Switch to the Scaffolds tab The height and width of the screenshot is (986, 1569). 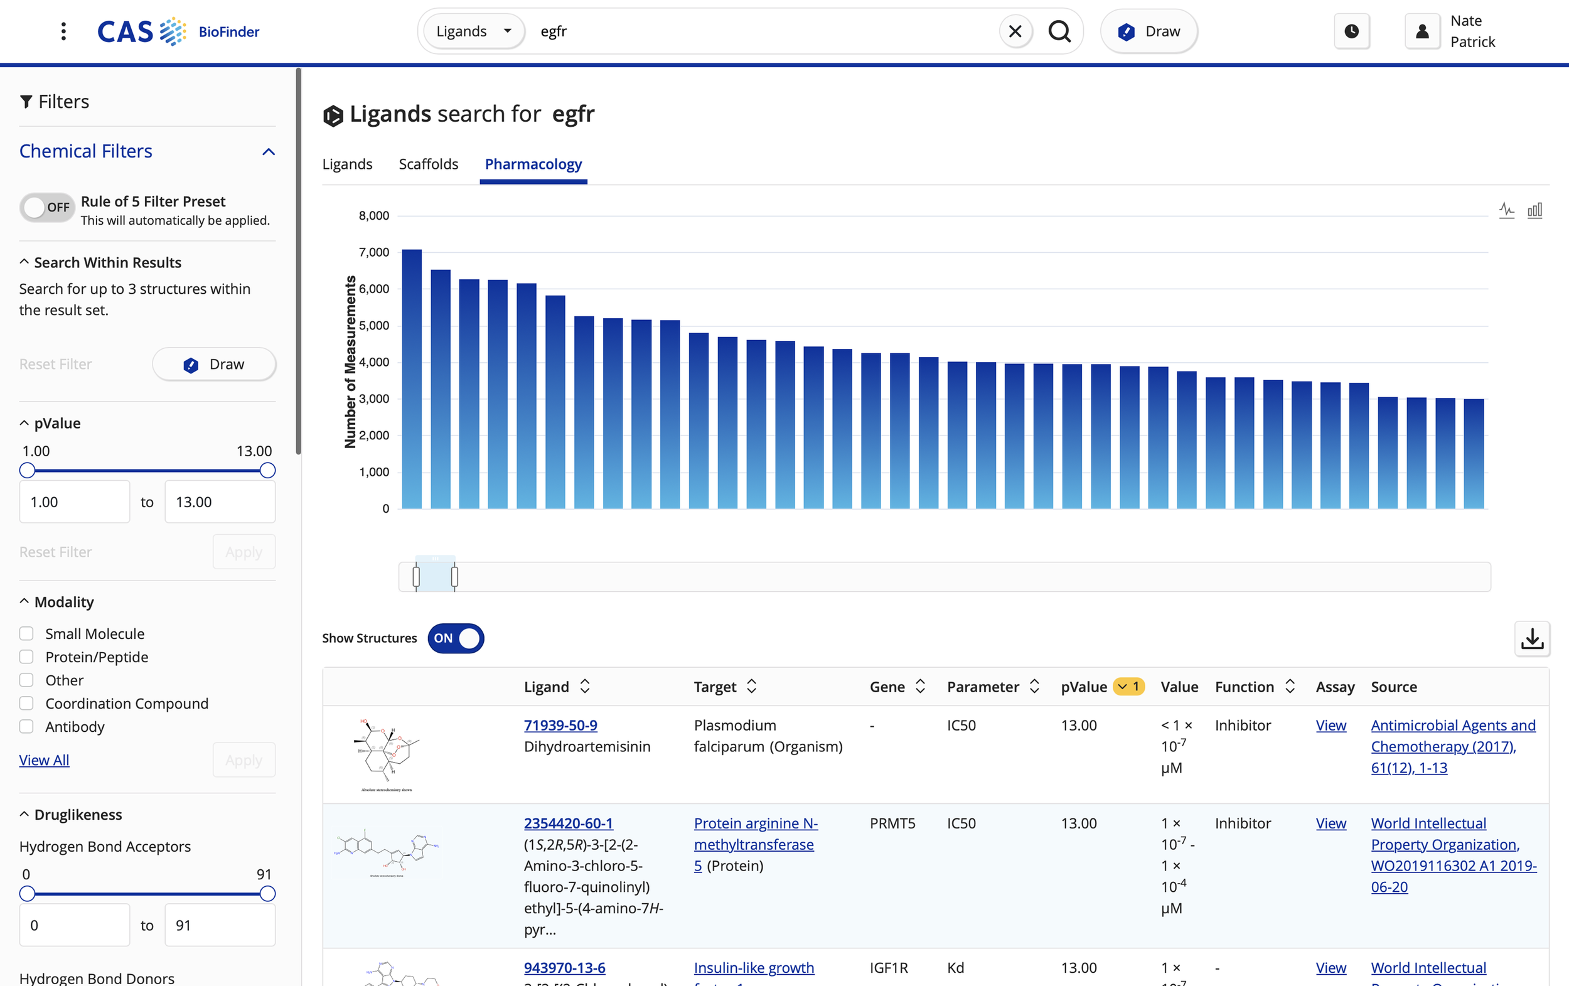pos(428,164)
